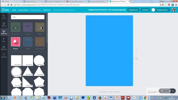Open the Resize menu in Canva header
178x100 pixels.
point(23,10)
